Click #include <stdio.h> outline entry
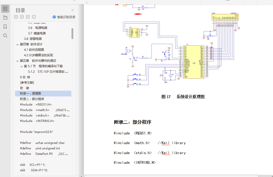This screenshot has width=273, height=177. pyautogui.click(x=45, y=116)
